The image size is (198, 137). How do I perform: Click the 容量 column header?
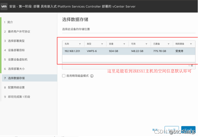[x=111, y=44]
